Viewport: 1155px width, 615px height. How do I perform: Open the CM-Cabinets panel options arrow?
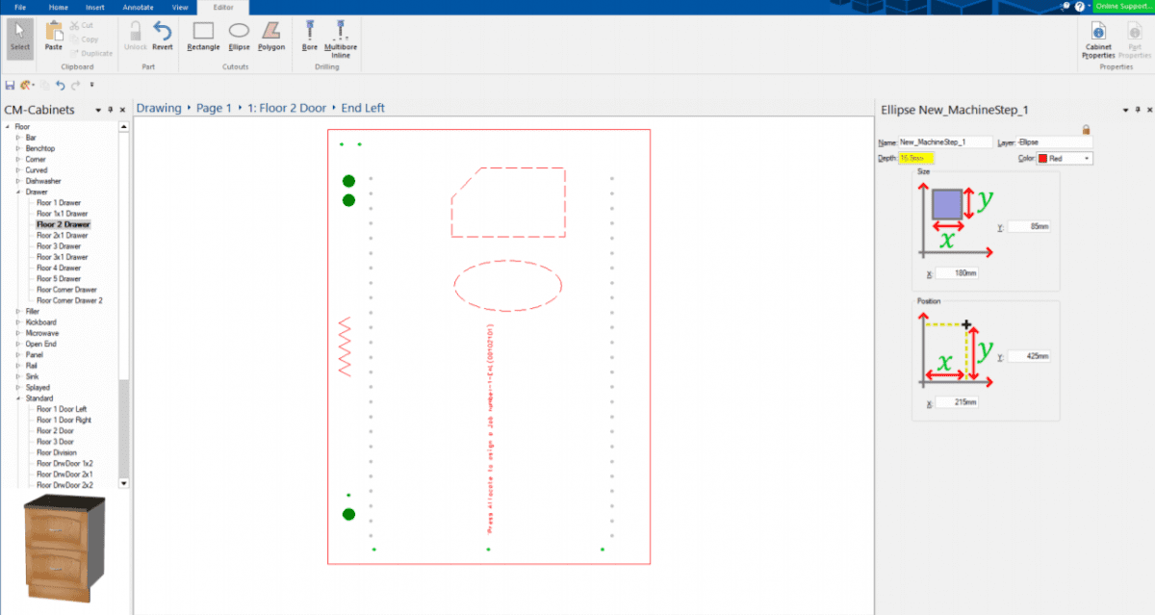[98, 110]
